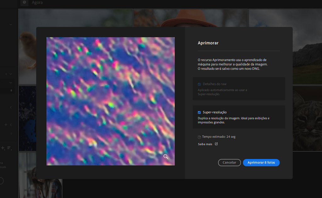The height and width of the screenshot is (198, 322).
Task: Click the sort icon in the left sidebar
Action: 9,148
